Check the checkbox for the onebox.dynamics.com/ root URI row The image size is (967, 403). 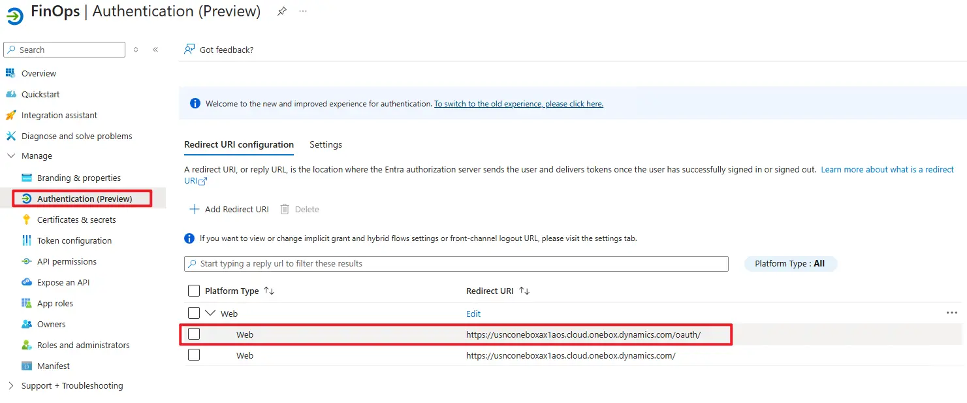tap(194, 355)
